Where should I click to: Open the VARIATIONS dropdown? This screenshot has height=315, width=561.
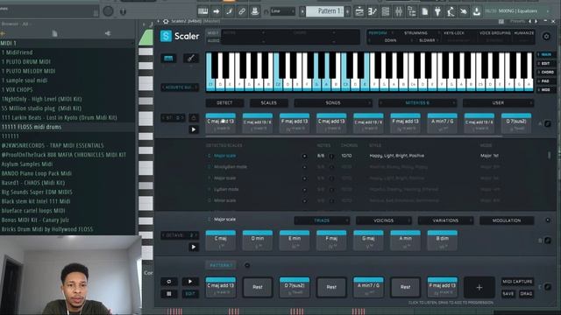tap(445, 220)
